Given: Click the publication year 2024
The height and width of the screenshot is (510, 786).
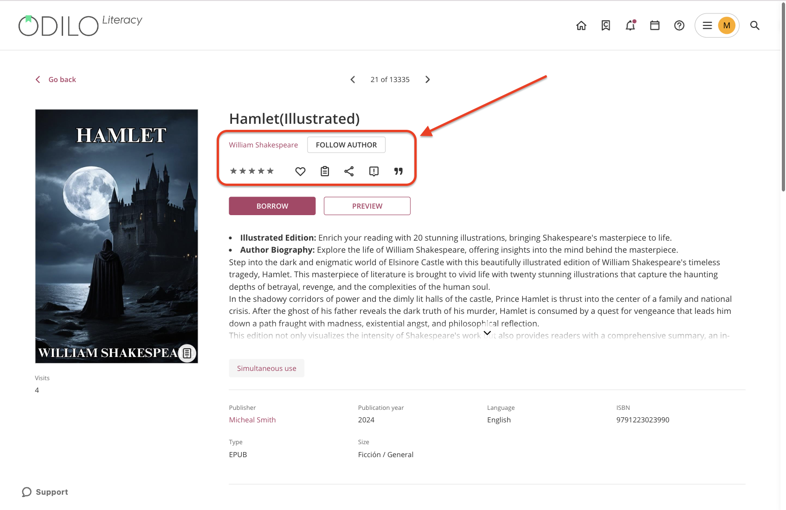Looking at the screenshot, I should (x=366, y=420).
